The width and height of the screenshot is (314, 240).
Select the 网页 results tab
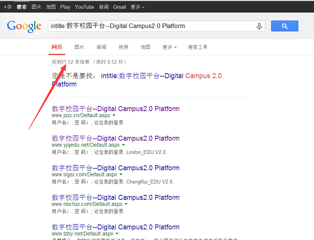pyautogui.click(x=57, y=47)
